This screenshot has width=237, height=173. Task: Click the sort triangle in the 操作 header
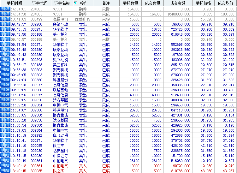(x=75, y=3)
